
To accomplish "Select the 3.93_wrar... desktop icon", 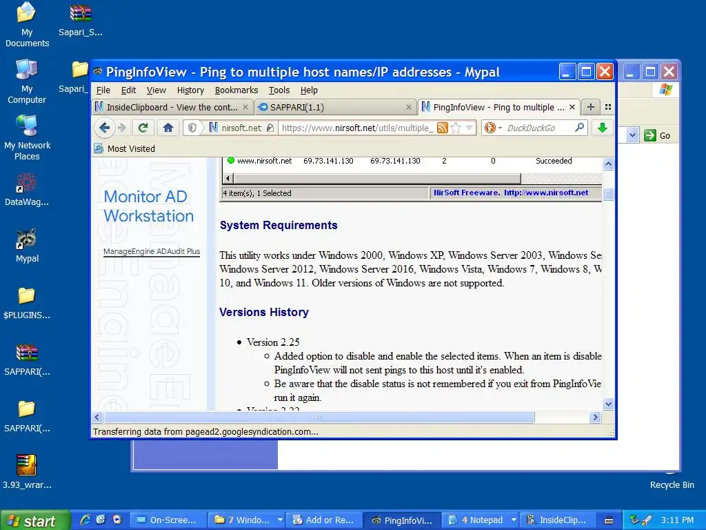I will tap(27, 472).
